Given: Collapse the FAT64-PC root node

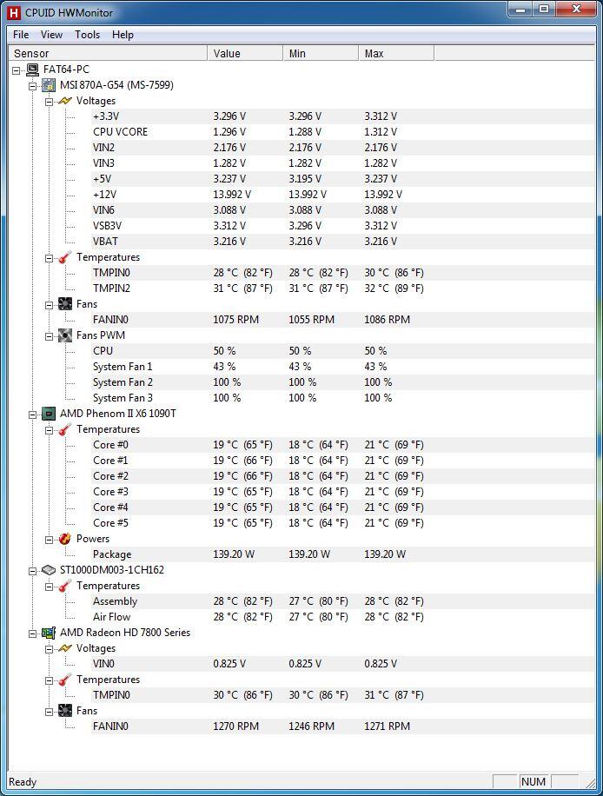Looking at the screenshot, I should click(x=17, y=70).
